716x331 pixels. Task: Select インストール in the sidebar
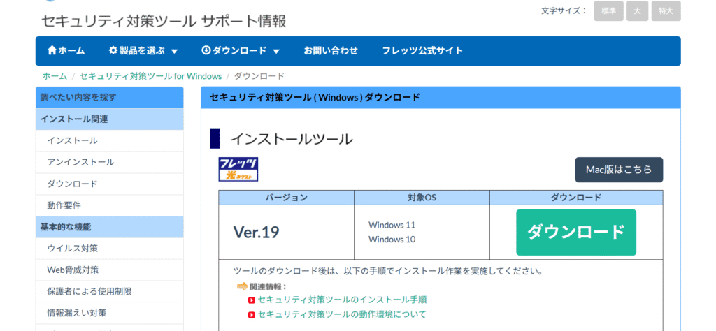tap(110, 141)
